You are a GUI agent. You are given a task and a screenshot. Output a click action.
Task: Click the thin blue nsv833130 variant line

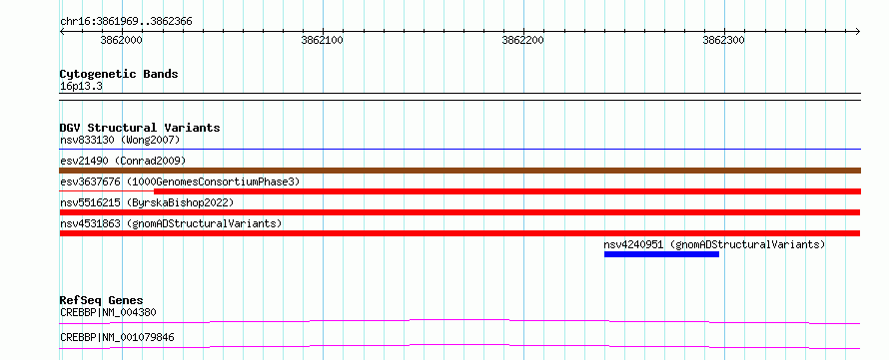click(x=460, y=150)
